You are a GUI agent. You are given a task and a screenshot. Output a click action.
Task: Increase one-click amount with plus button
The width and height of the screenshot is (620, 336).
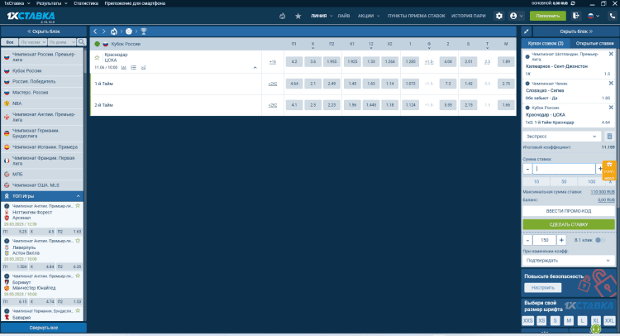coord(561,240)
